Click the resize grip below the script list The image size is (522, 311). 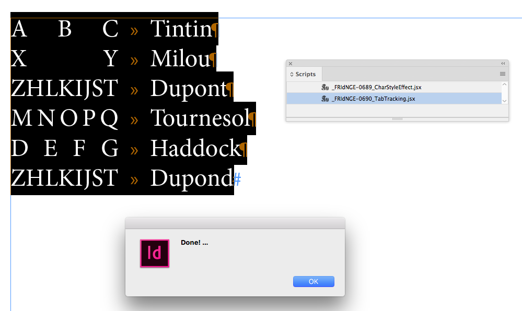pyautogui.click(x=397, y=118)
